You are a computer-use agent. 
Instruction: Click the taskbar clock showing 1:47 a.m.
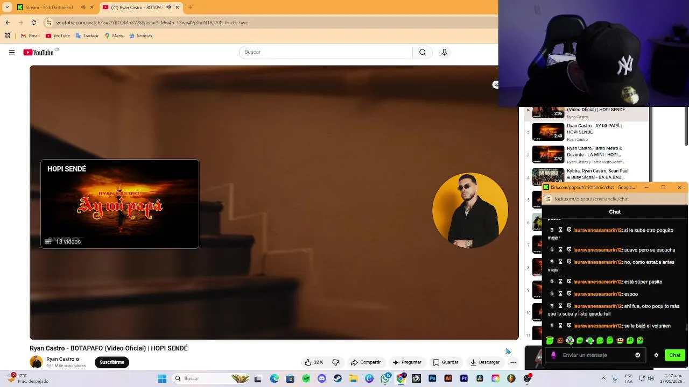coord(672,378)
